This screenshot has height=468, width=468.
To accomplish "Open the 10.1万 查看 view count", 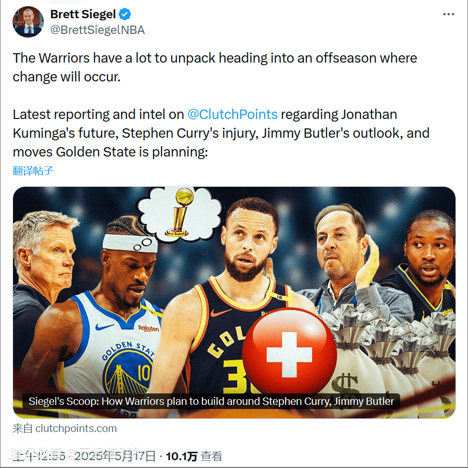I will 194,456.
